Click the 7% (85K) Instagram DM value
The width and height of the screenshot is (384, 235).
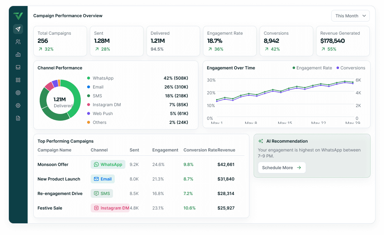179,104
